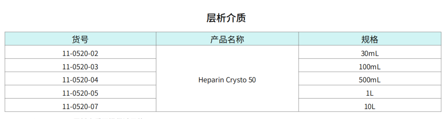This screenshot has width=447, height=119.
Task: Click catalog number 11-0520-03
Action: coord(80,67)
